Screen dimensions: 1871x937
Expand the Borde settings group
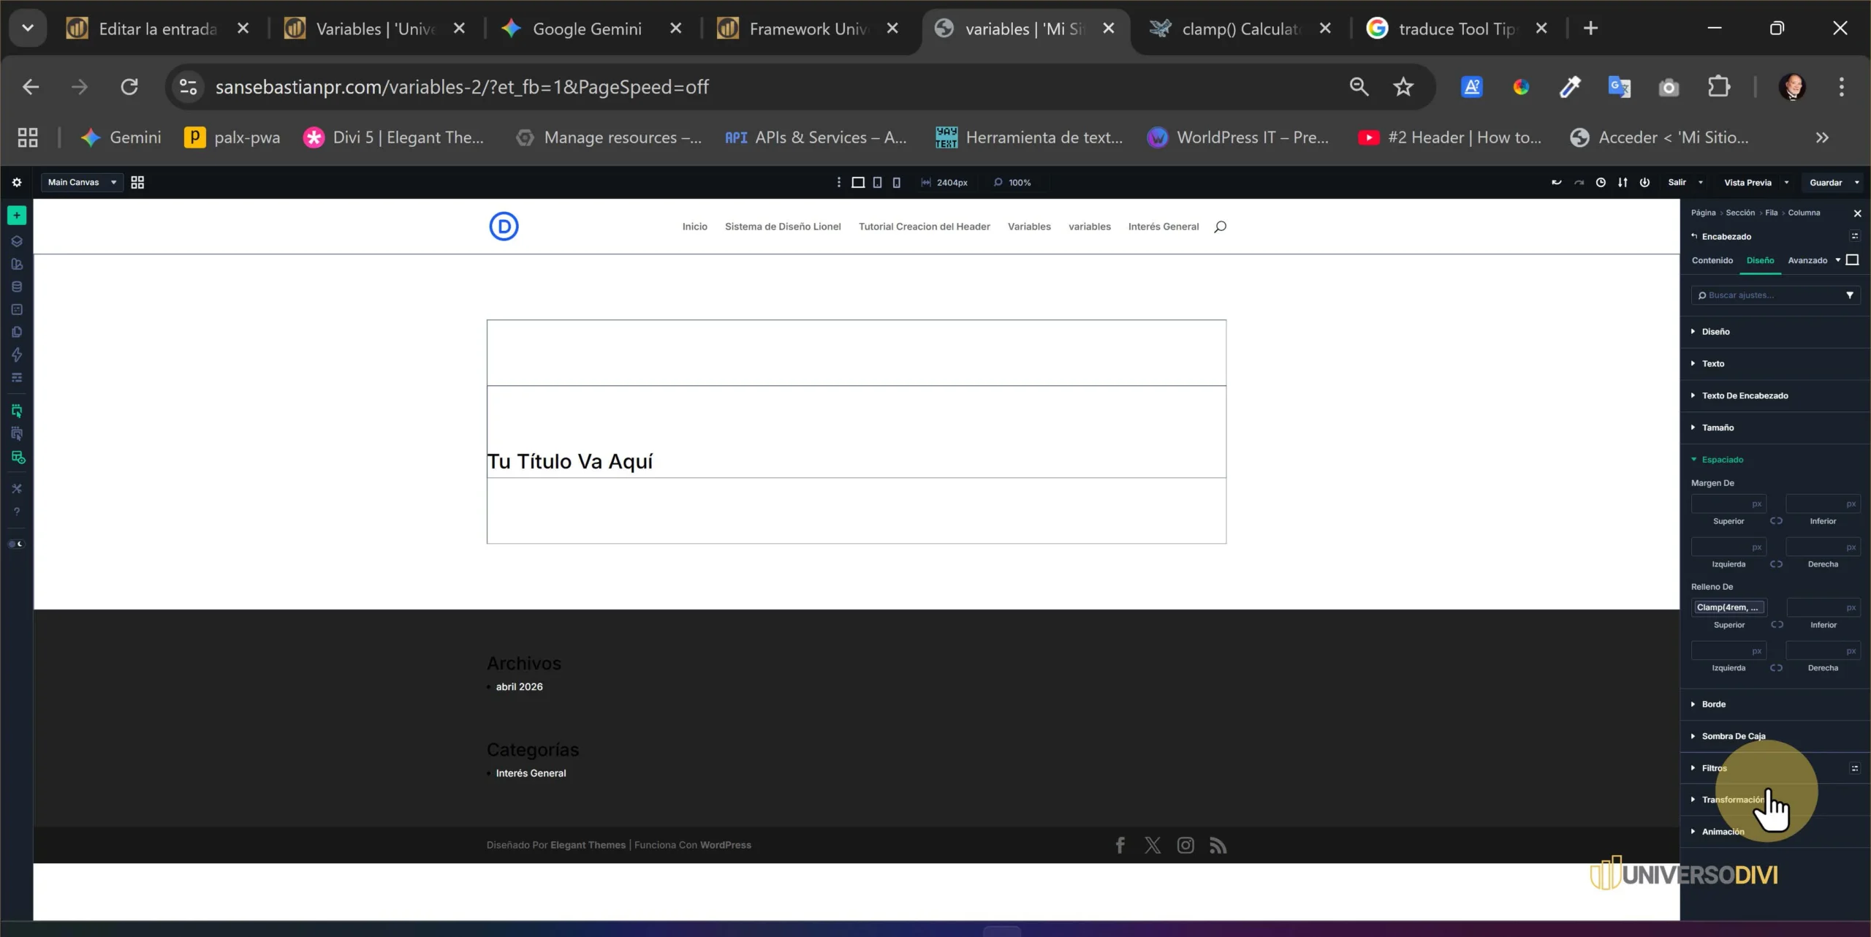coord(1775,704)
